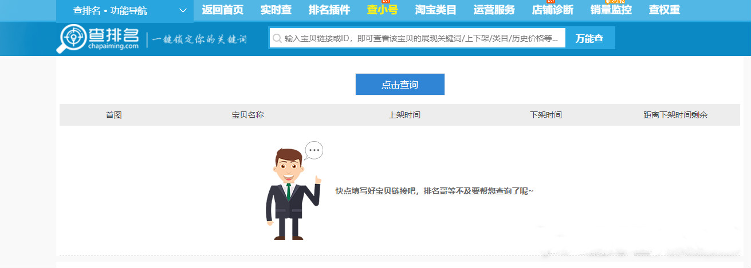Open 查权重 navigation link
The width and height of the screenshot is (751, 268).
click(x=665, y=10)
